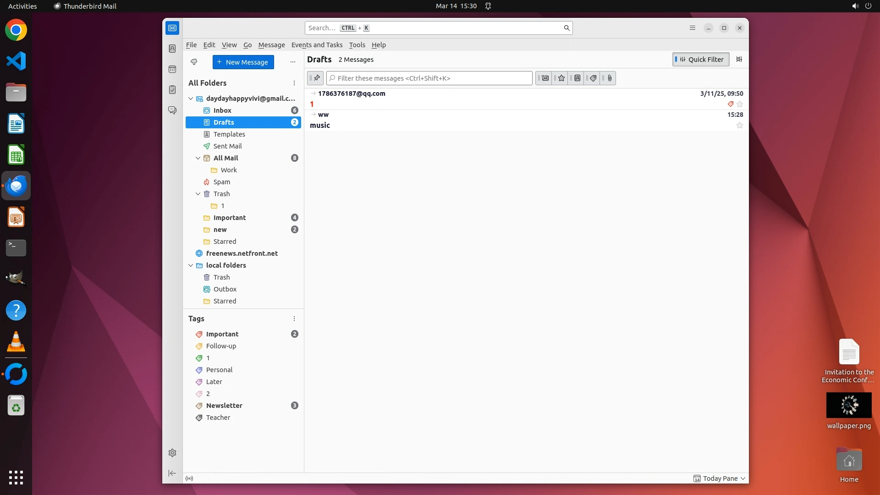Toggle the attachment filter button
Viewport: 880px width, 495px height.
pyautogui.click(x=610, y=78)
